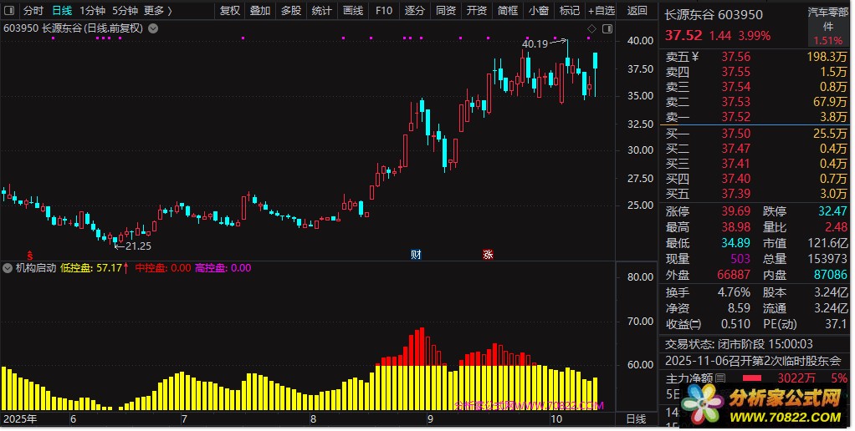Click the 2025年 label on time axis
This screenshot has height=431, width=855.
pos(20,419)
